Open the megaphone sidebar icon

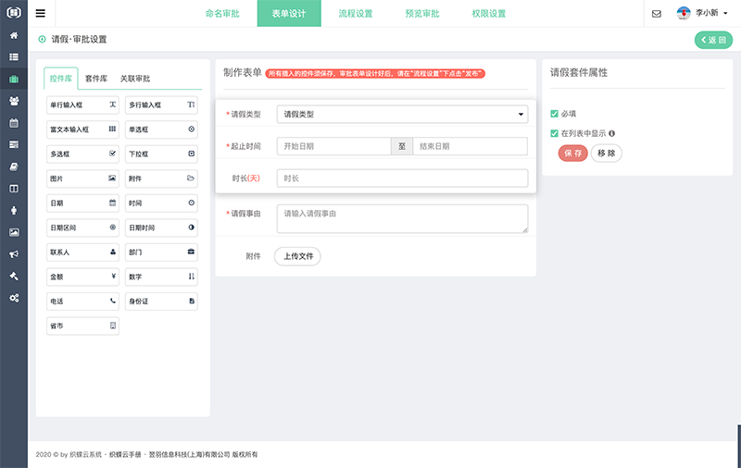[x=14, y=254]
